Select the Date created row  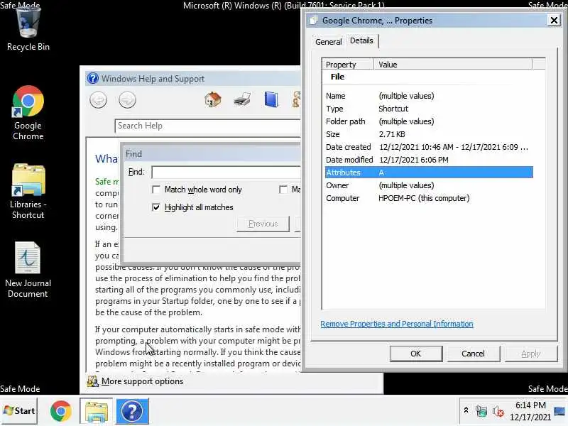(x=429, y=147)
